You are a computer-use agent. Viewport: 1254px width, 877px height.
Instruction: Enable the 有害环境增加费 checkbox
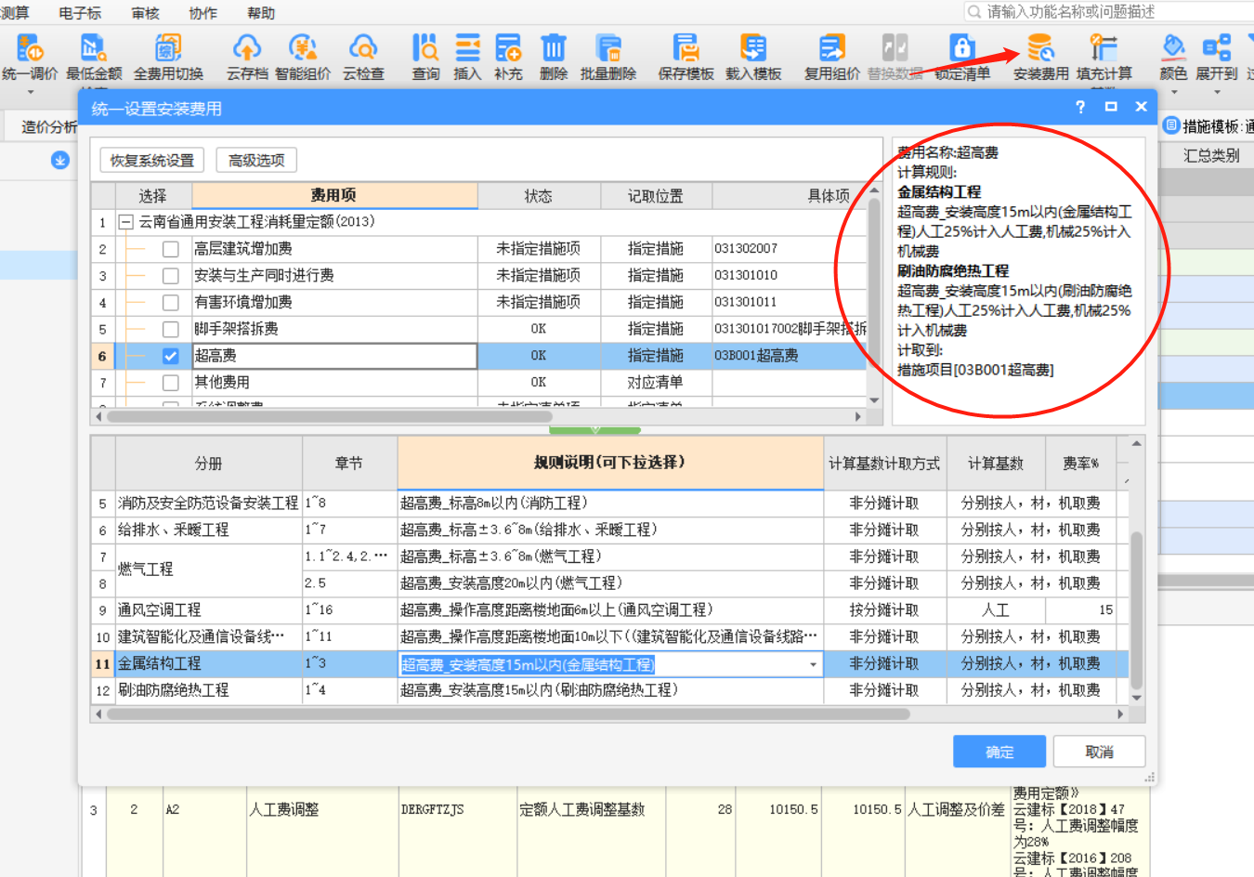[170, 303]
